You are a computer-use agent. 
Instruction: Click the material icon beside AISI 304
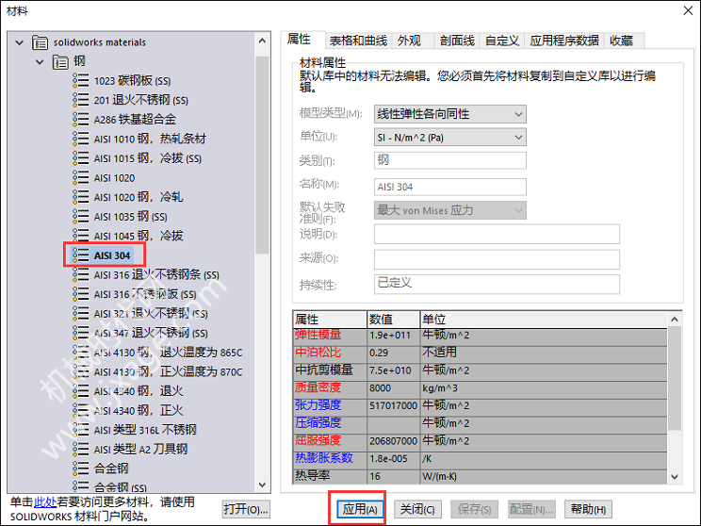tap(80, 255)
